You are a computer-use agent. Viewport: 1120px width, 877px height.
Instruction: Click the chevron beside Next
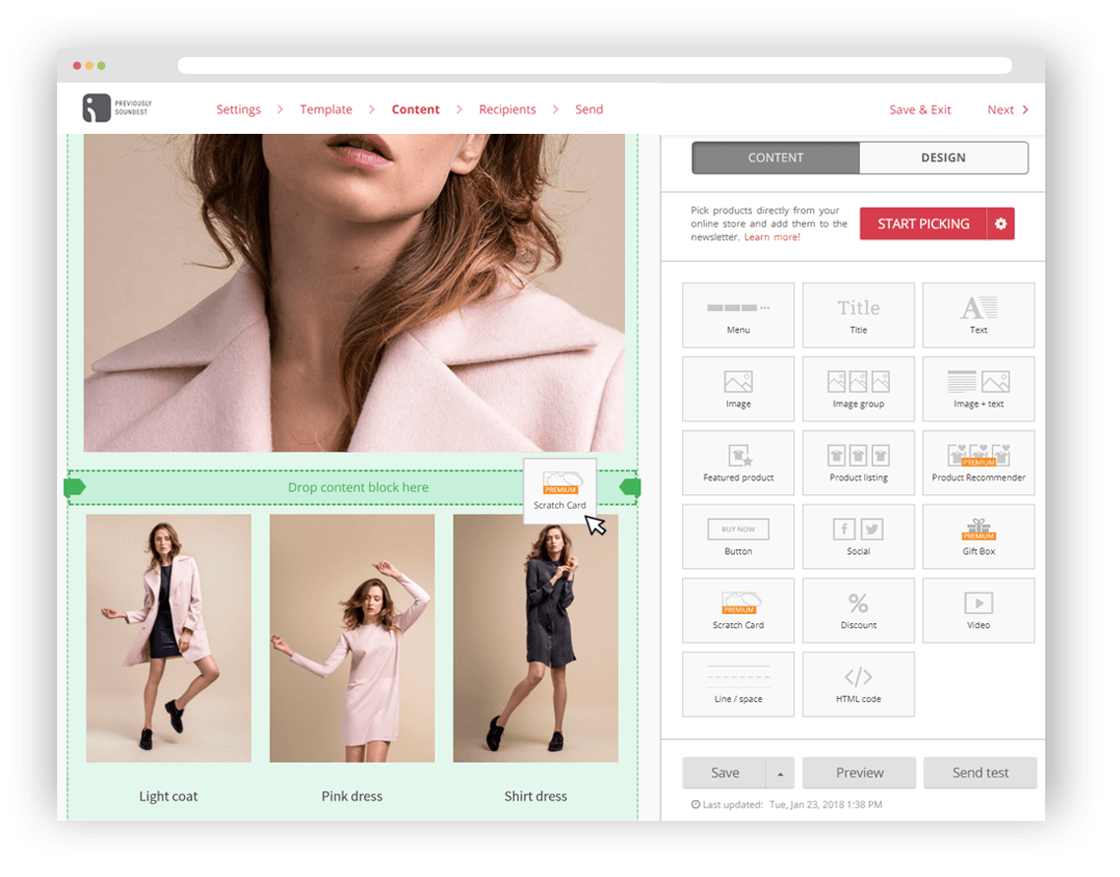click(1026, 109)
